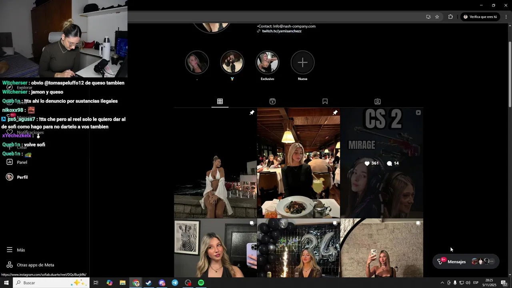The width and height of the screenshot is (512, 288).
Task: Open the zebra picture post
Action: click(215, 248)
